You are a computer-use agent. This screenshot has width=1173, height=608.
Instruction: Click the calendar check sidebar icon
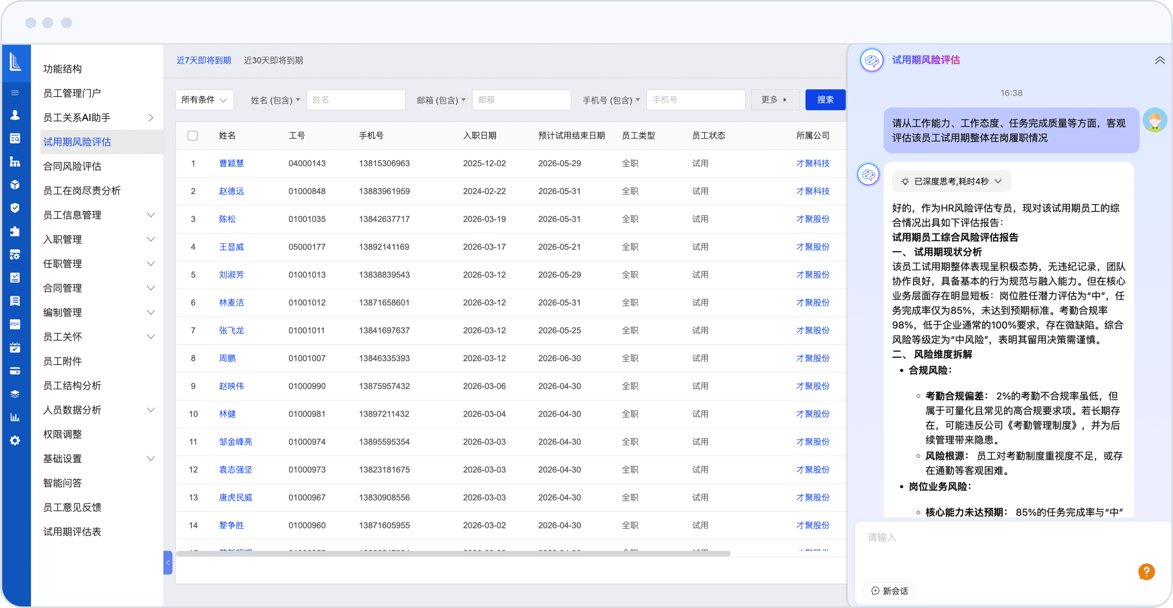(15, 347)
